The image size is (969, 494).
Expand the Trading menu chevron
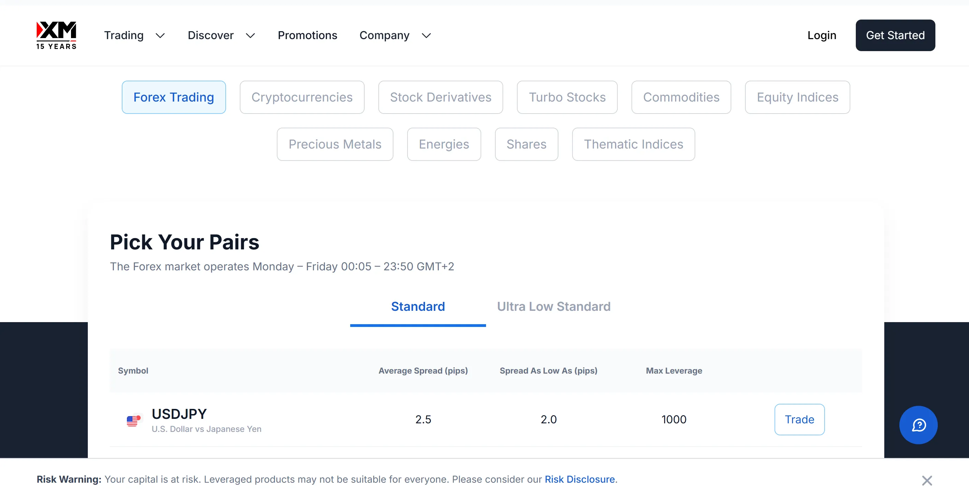[x=160, y=36]
